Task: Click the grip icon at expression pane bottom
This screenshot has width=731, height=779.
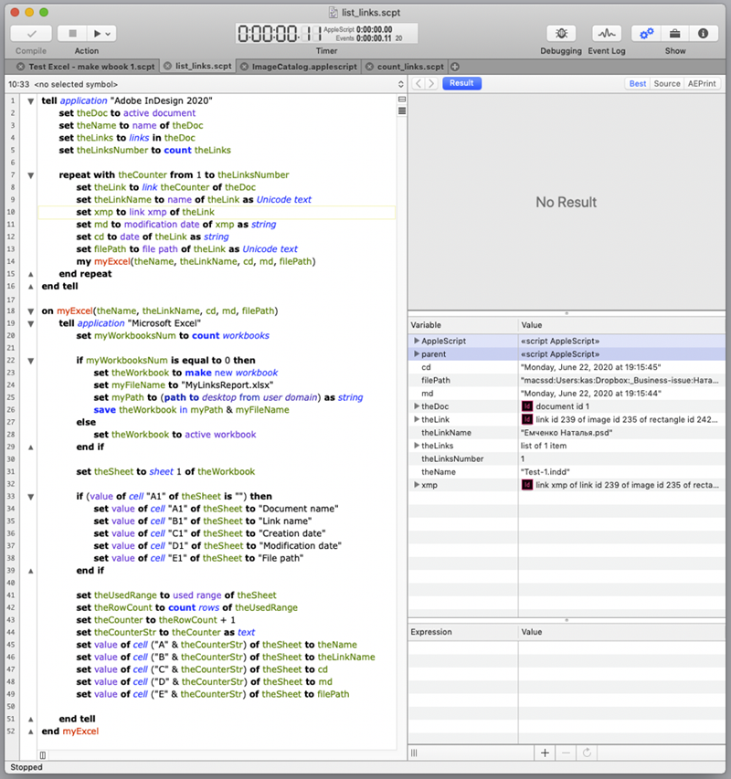Action: pyautogui.click(x=414, y=753)
